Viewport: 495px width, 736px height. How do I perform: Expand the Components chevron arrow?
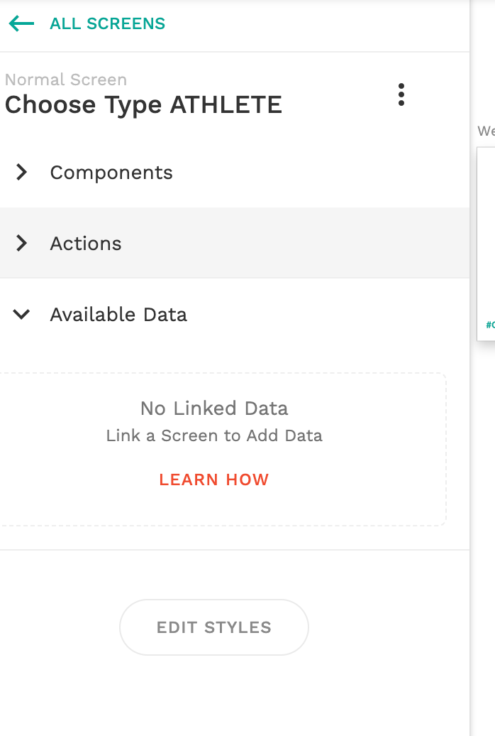click(22, 172)
